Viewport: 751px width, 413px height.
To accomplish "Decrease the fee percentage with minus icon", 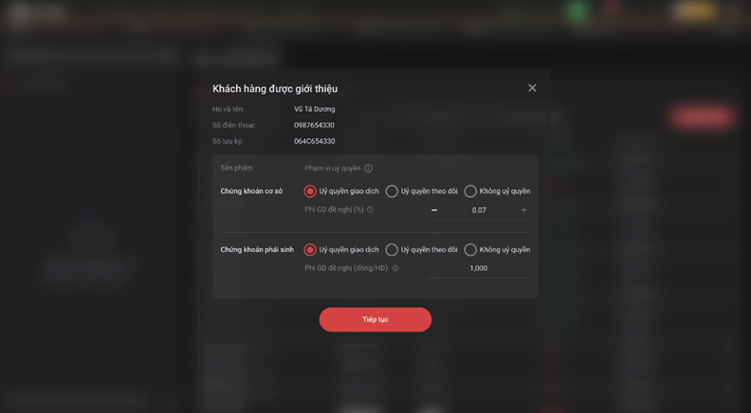I will tap(434, 210).
